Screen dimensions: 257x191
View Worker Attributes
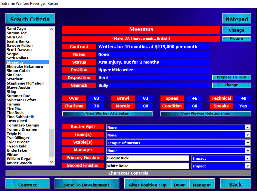[x=107, y=114]
